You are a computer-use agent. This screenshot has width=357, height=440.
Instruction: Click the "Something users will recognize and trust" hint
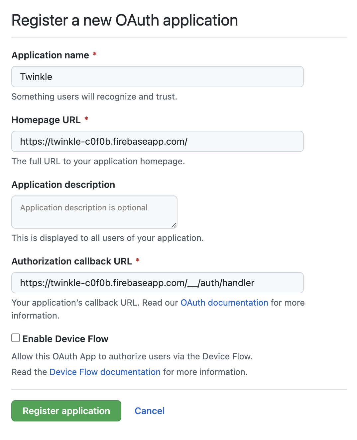point(94,97)
